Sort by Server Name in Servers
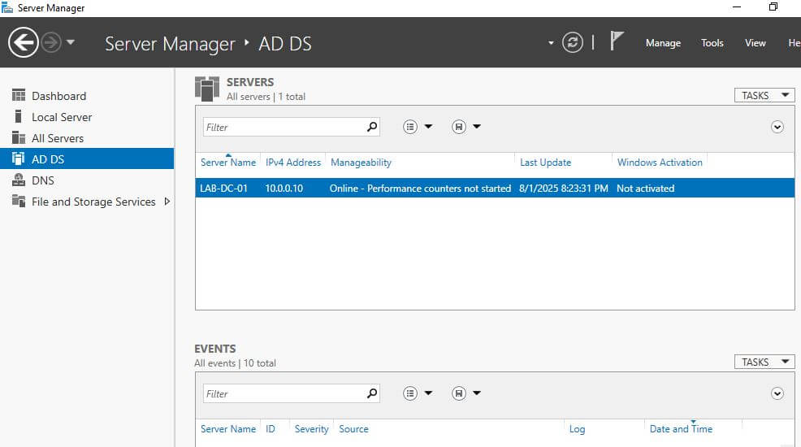This screenshot has width=801, height=447. (227, 163)
